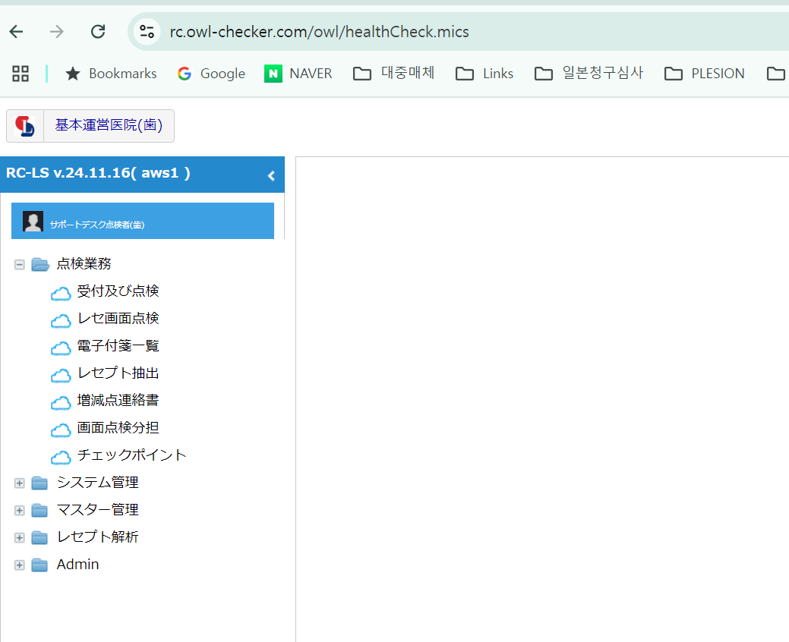Expand the マスター管理 folder
The image size is (789, 642).
20,511
